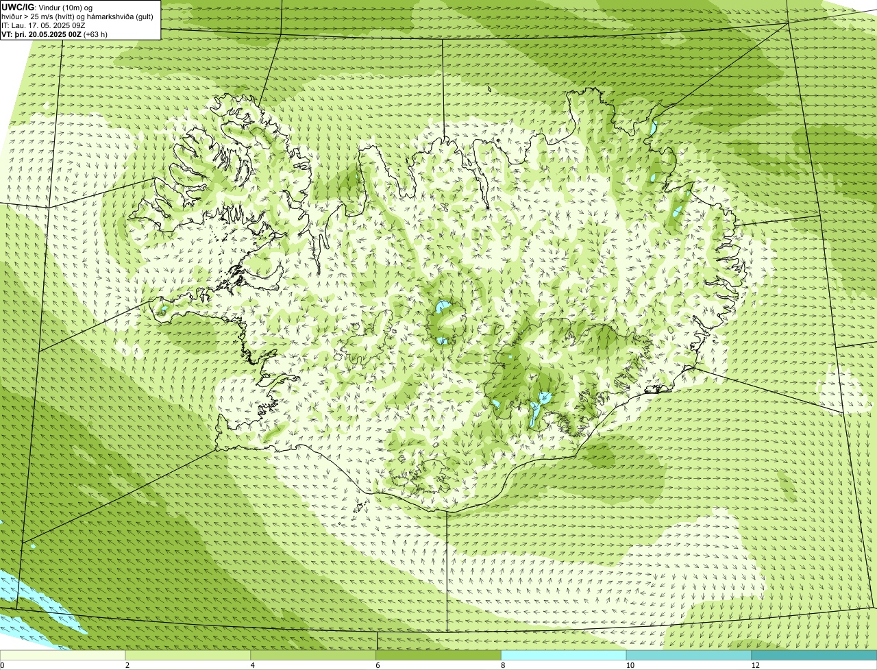
Task: Click the "6" tick label under color bar
Action: 378,665
